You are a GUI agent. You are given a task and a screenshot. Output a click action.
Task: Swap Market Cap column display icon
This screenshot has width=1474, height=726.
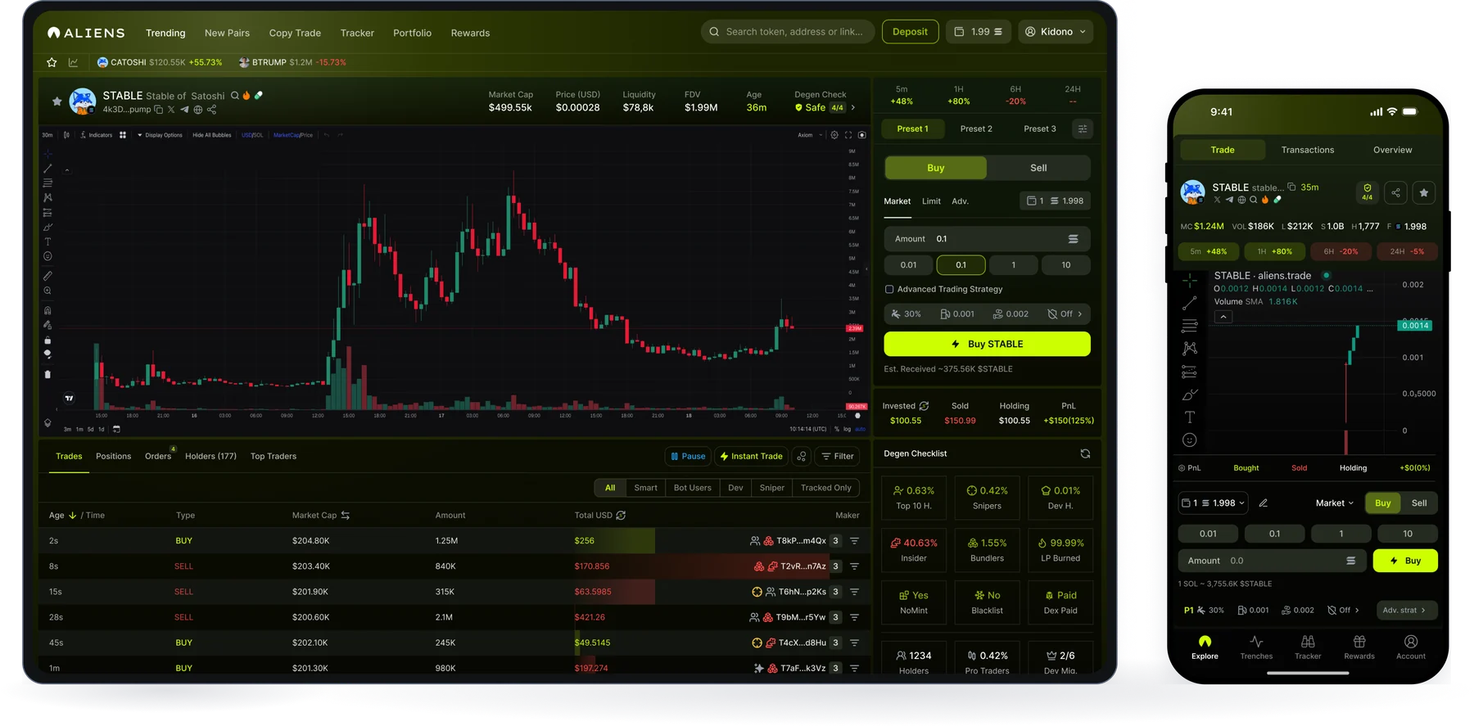click(346, 515)
